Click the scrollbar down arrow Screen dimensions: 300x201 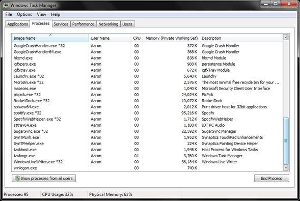tap(286, 168)
